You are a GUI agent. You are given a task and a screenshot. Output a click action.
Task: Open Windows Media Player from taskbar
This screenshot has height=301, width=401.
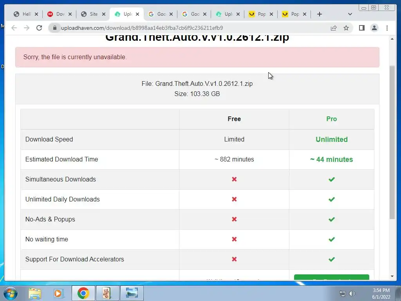58,293
